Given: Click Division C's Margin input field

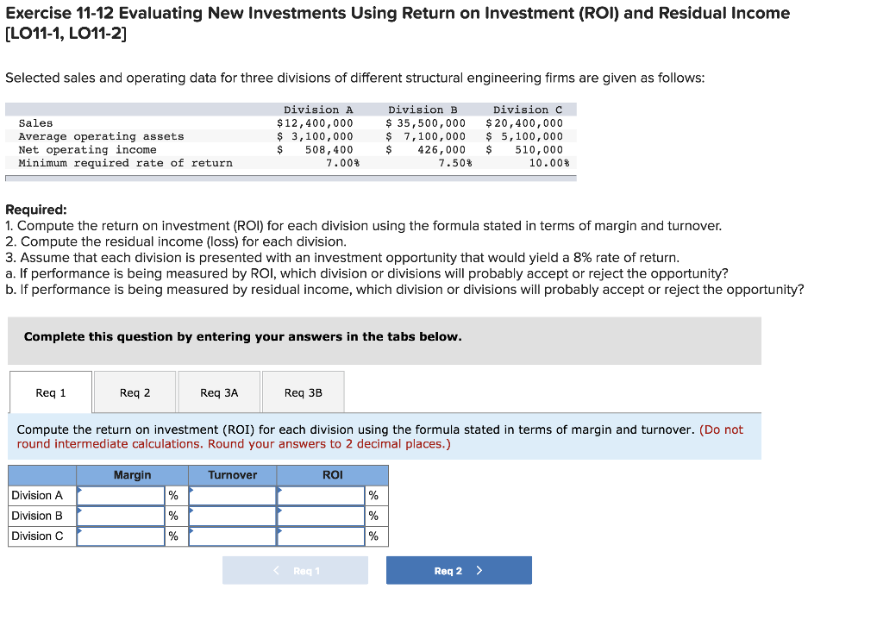Looking at the screenshot, I should (x=121, y=536).
